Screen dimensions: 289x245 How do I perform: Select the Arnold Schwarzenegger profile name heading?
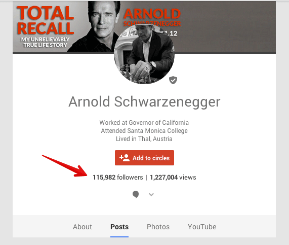tap(144, 101)
